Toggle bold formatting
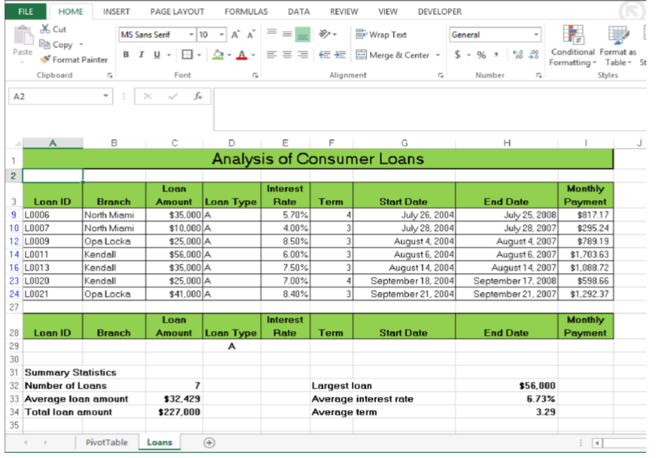This screenshot has width=656, height=458. click(125, 56)
